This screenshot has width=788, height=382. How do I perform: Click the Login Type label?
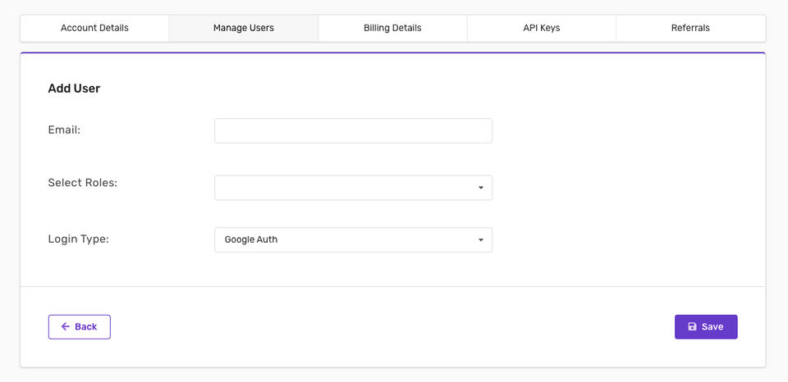[79, 239]
